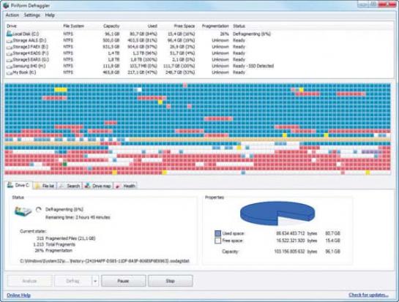Click the '465,8 GB' capacity of My Book

pos(111,72)
